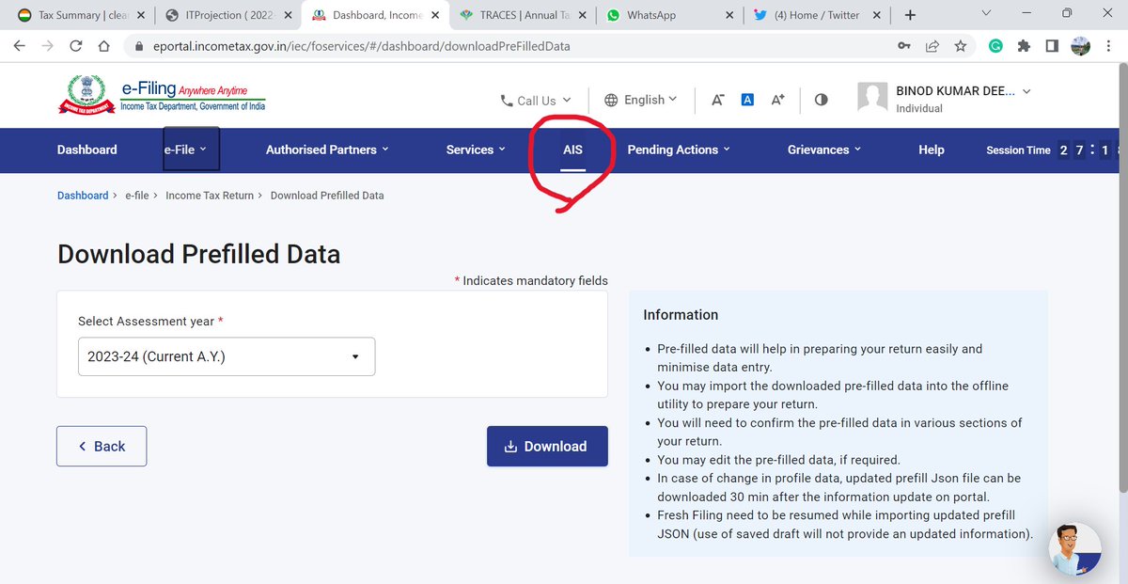The height and width of the screenshot is (584, 1128).
Task: Expand the Services menu
Action: [x=476, y=150]
